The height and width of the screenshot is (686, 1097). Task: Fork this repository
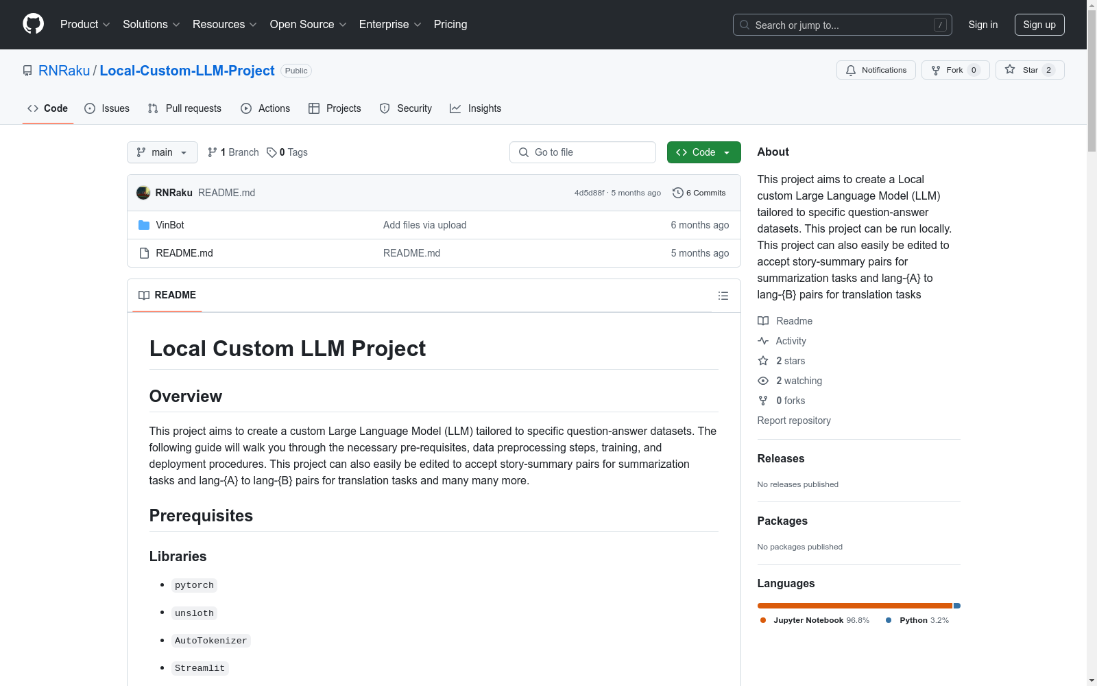click(956, 70)
